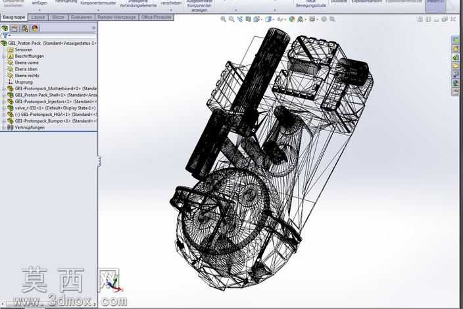Click the filter funnel icon in tree

tap(5, 36)
